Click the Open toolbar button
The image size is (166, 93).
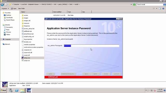14,9
